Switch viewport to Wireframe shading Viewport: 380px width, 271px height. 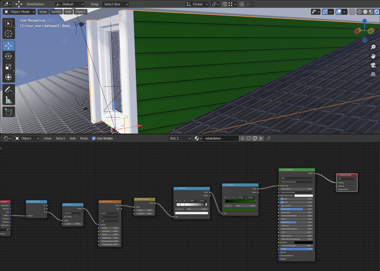click(x=359, y=12)
